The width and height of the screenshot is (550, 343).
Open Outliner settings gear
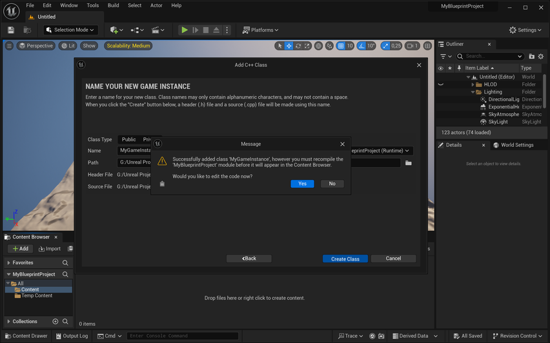click(x=541, y=56)
